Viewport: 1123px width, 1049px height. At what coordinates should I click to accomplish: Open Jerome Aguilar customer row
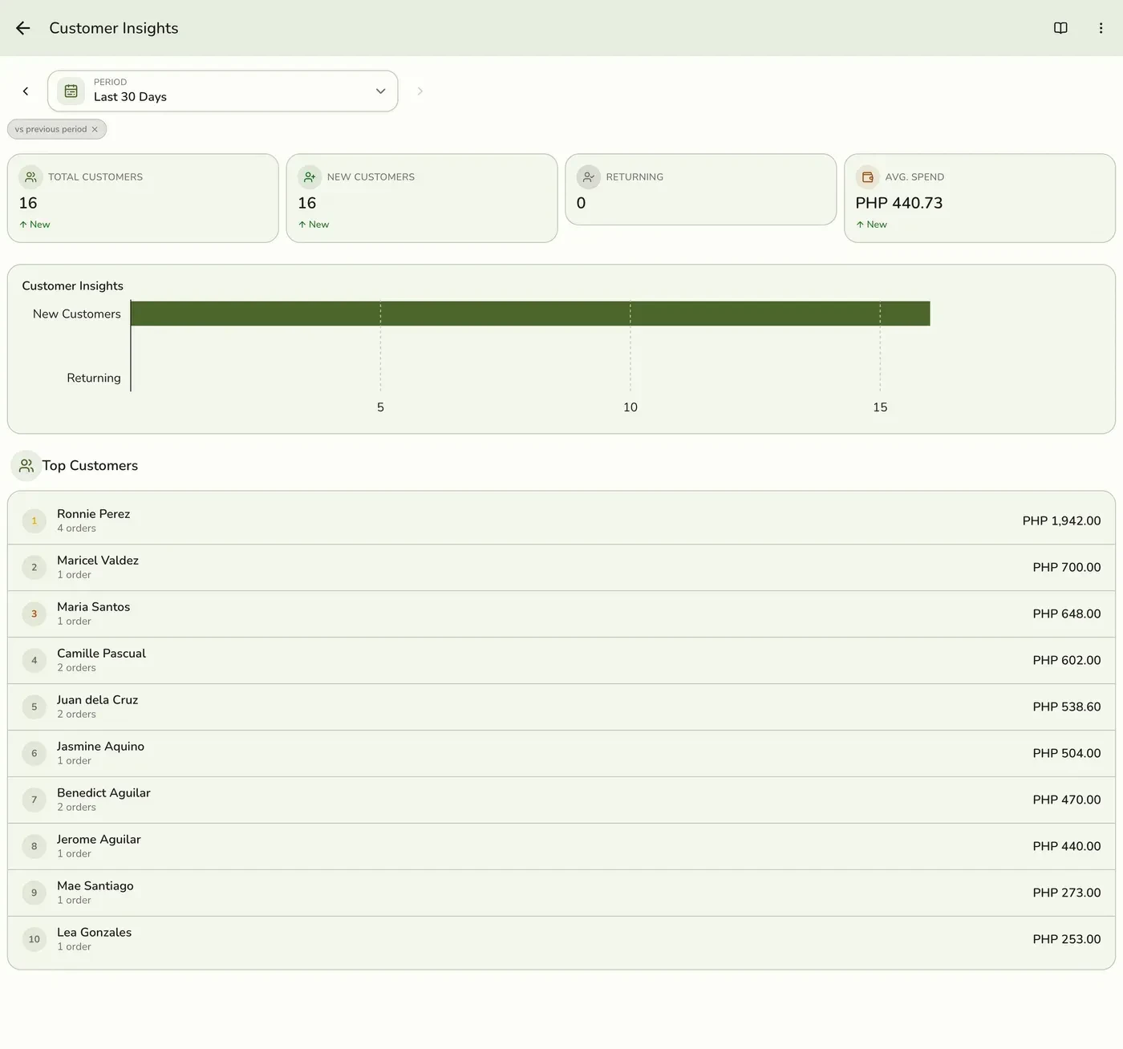click(561, 847)
